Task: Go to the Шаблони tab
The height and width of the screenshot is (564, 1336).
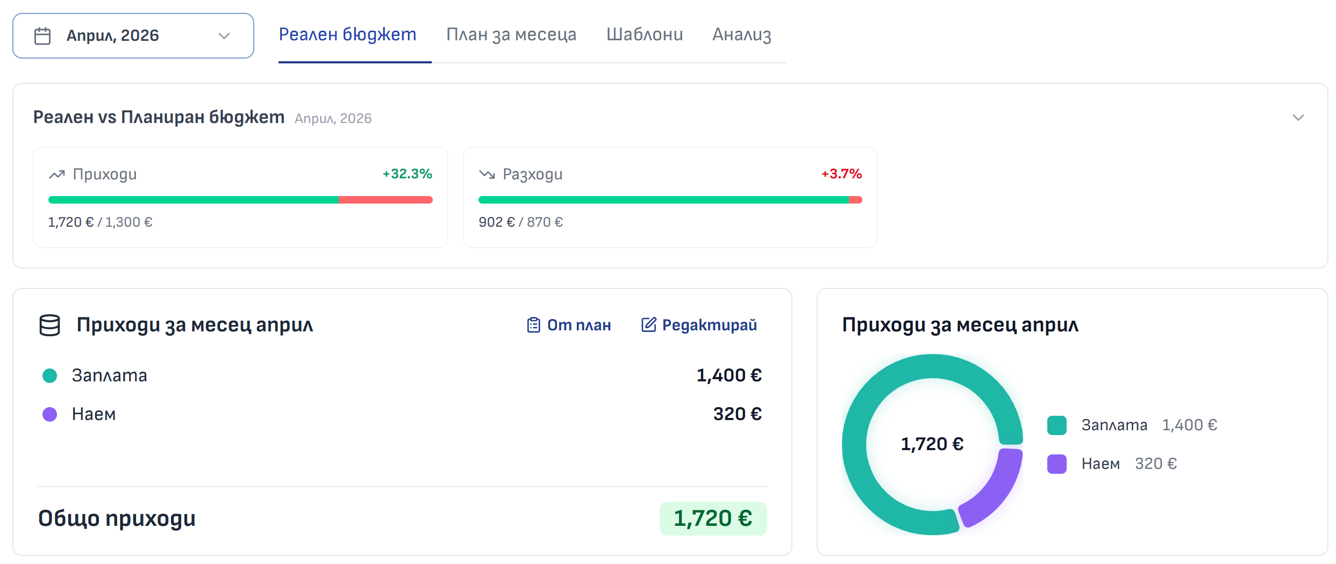Action: coord(645,34)
